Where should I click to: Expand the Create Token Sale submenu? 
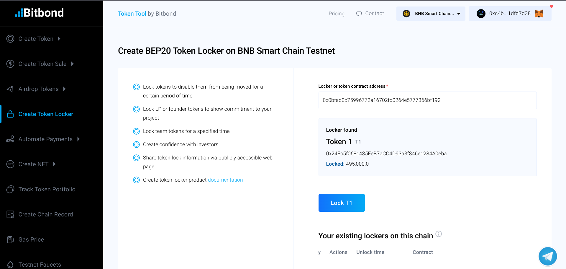[72, 64]
